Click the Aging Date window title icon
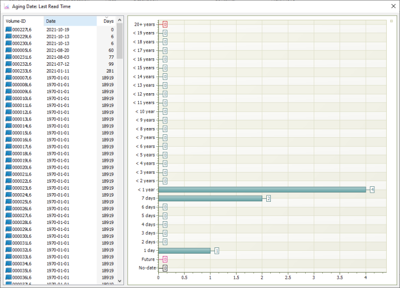 coord(7,6)
